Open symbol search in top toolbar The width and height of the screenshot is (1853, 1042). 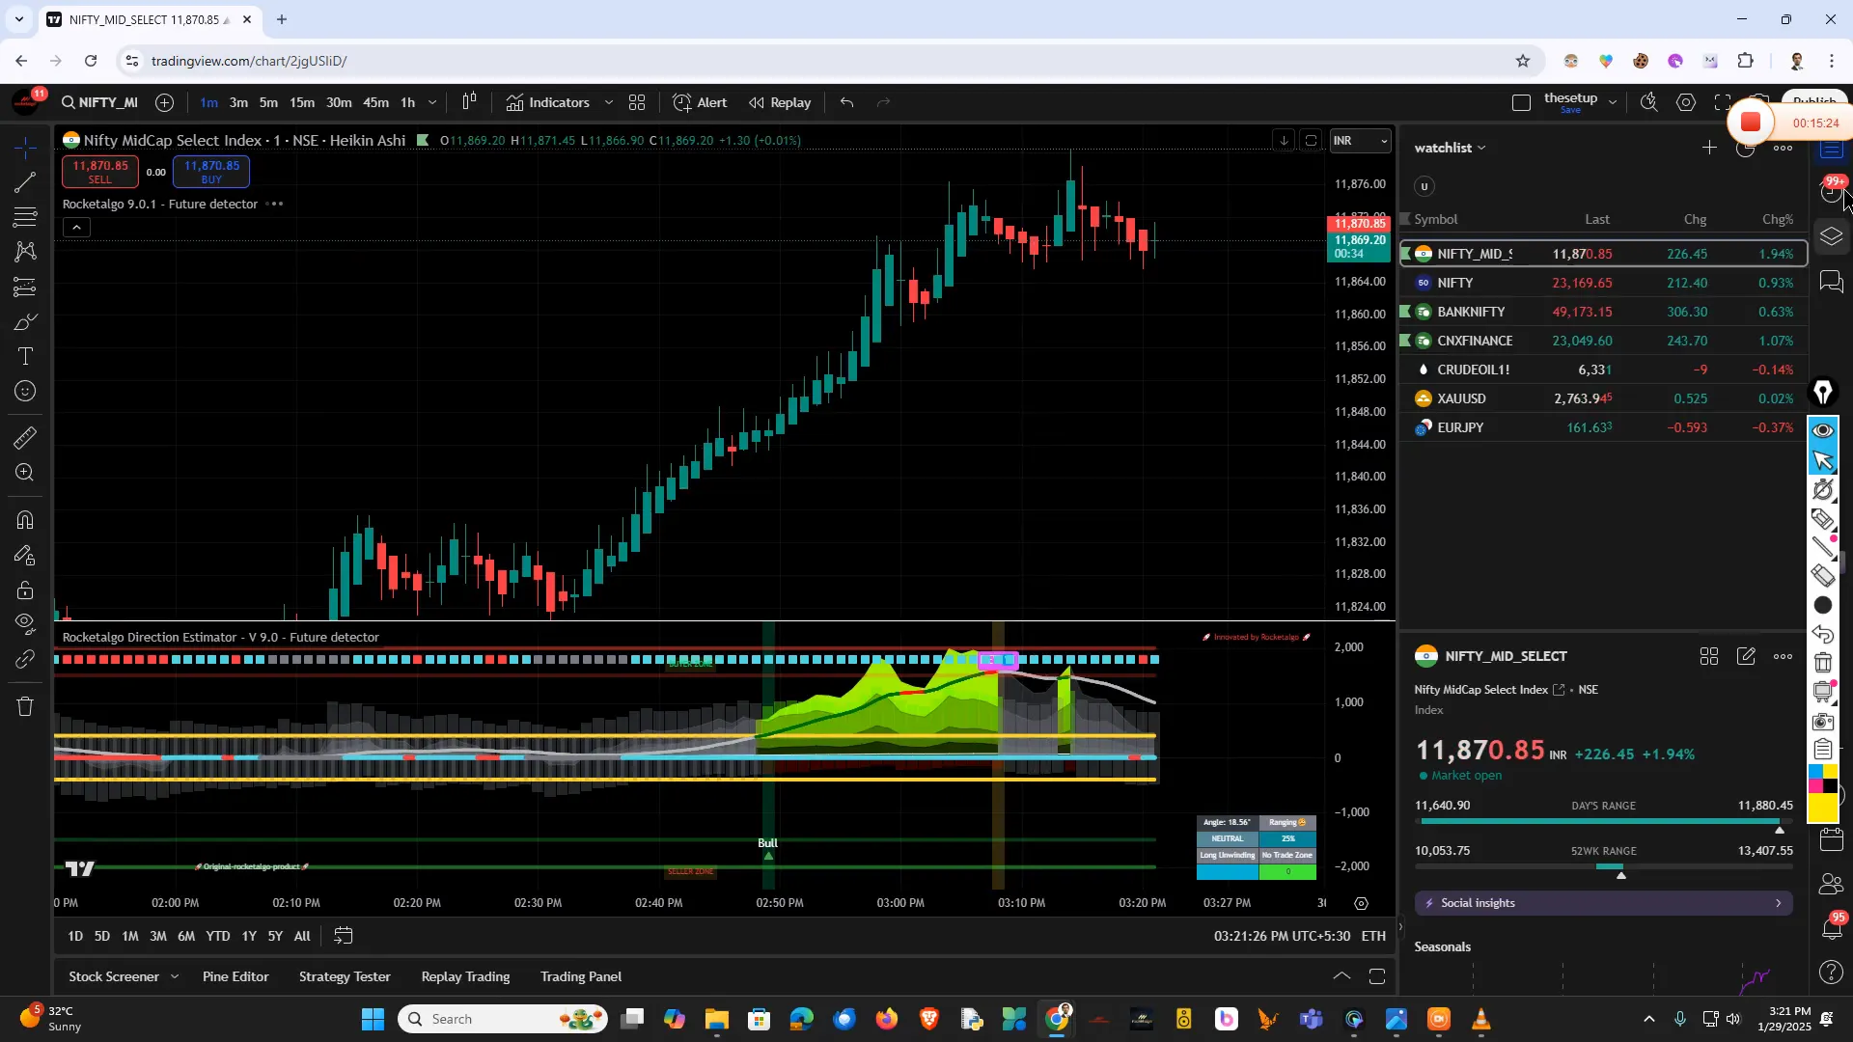coord(97,102)
